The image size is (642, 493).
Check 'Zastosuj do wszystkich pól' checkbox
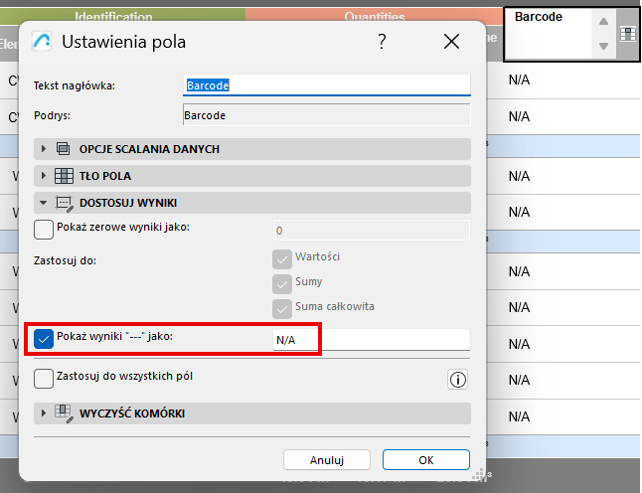click(44, 379)
